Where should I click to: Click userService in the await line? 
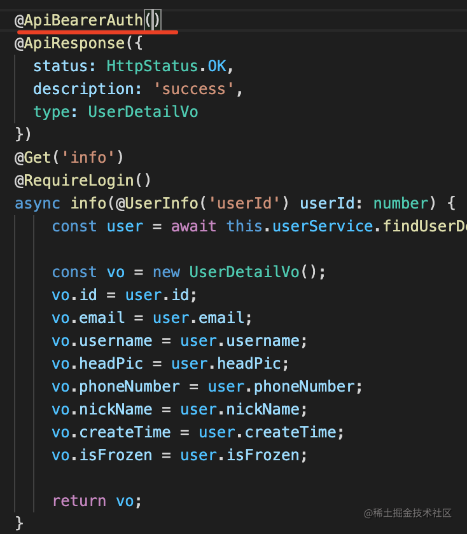[323, 226]
